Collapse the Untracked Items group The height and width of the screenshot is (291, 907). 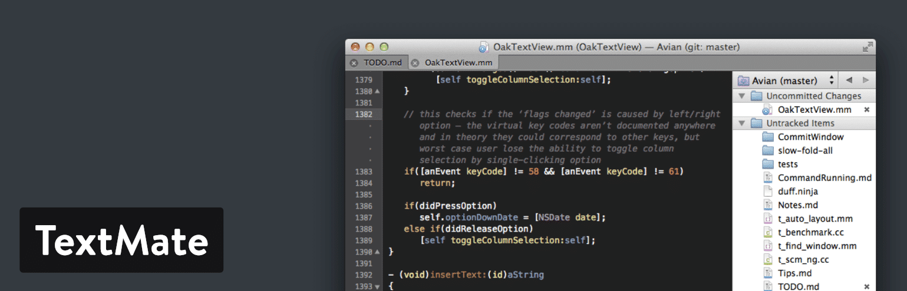[741, 123]
